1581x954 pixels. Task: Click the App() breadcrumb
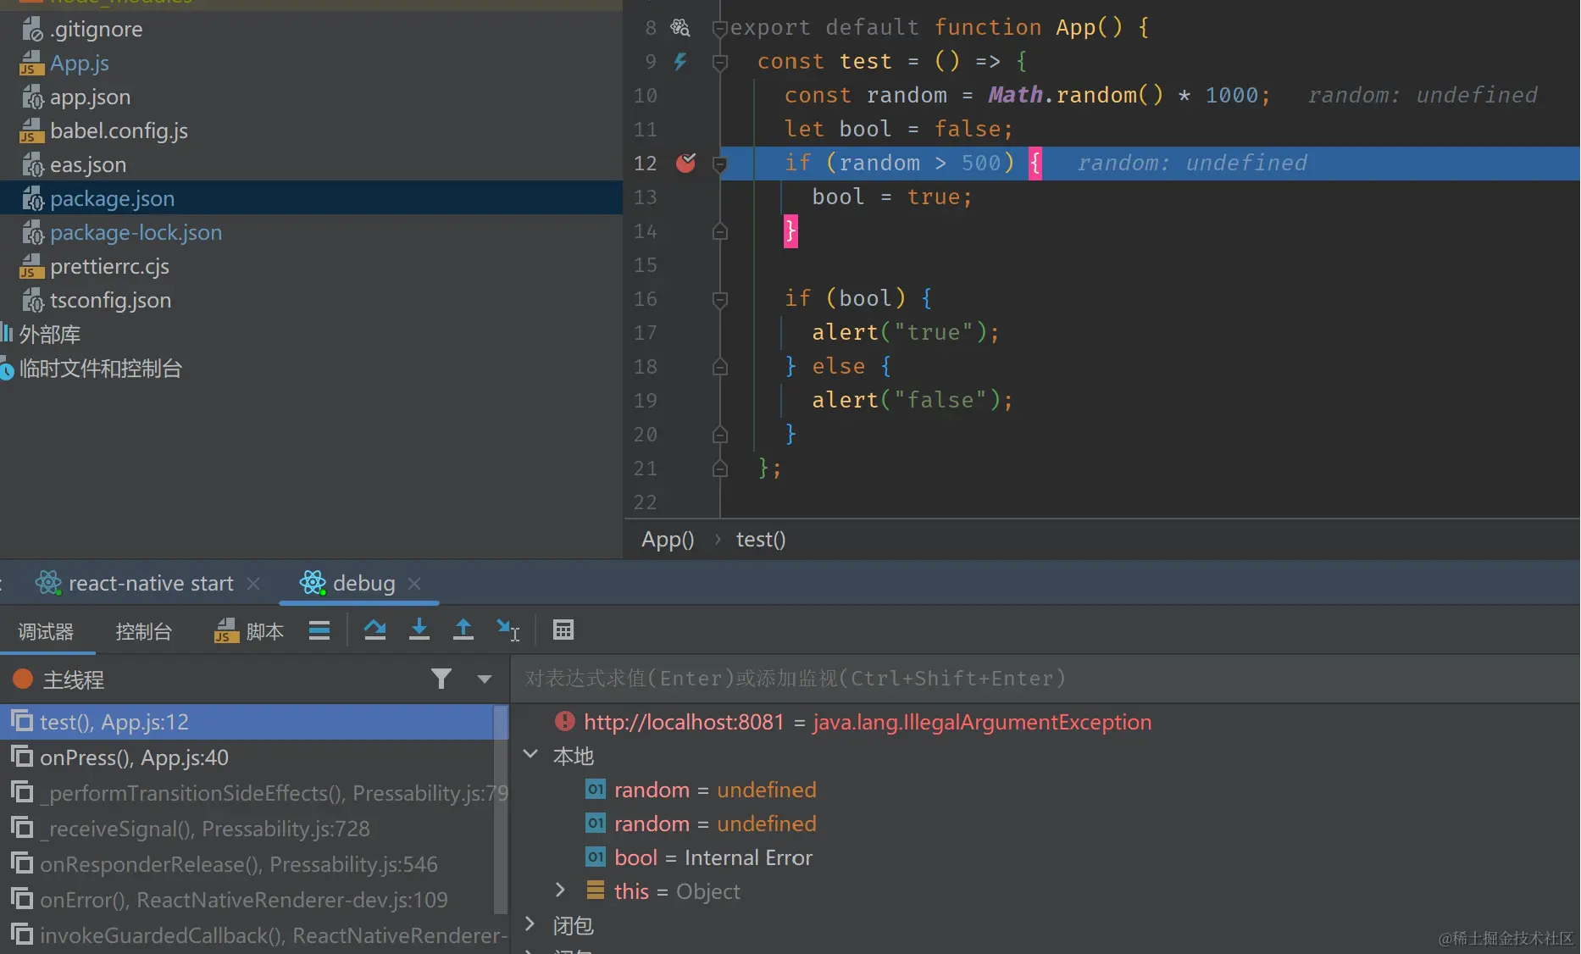(668, 540)
